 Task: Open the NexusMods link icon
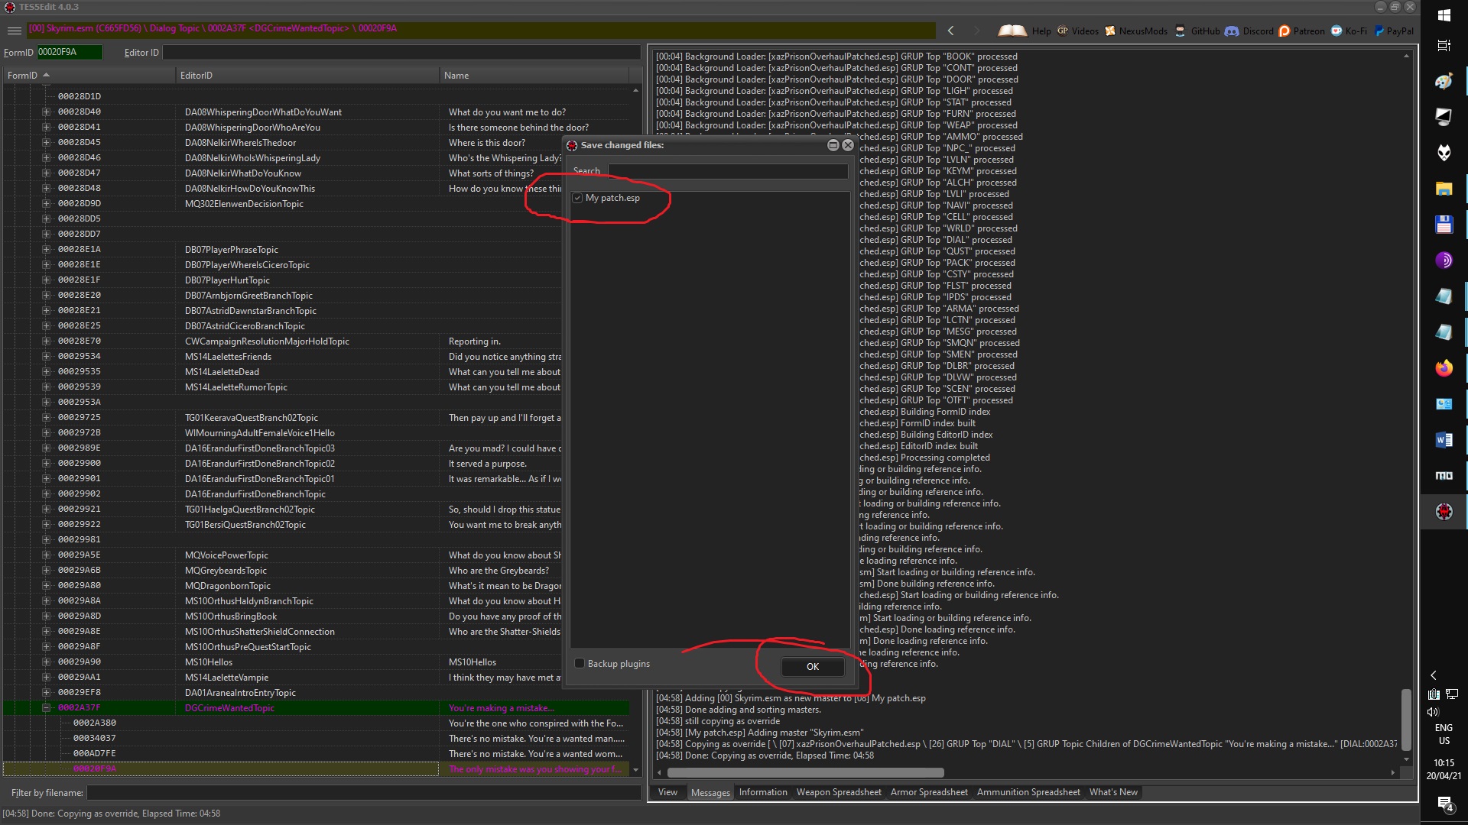pyautogui.click(x=1110, y=31)
